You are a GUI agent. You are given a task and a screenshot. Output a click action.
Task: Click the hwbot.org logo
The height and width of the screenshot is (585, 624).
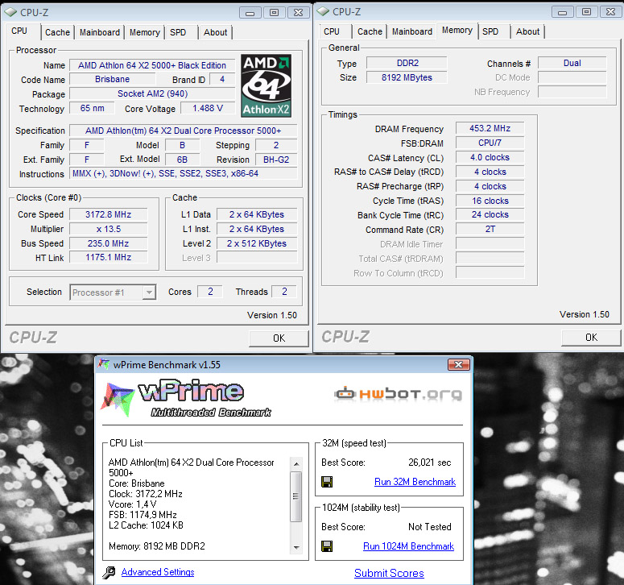pyautogui.click(x=398, y=394)
